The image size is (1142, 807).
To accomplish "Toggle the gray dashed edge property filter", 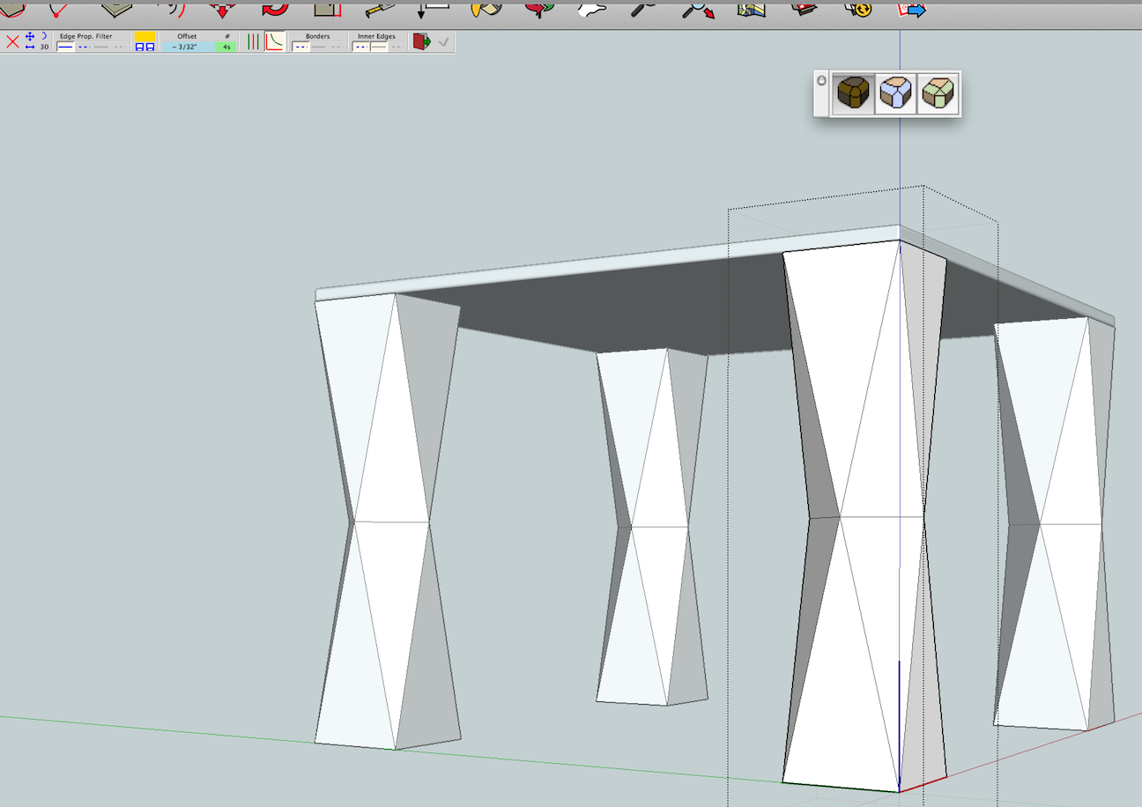I will pos(119,47).
